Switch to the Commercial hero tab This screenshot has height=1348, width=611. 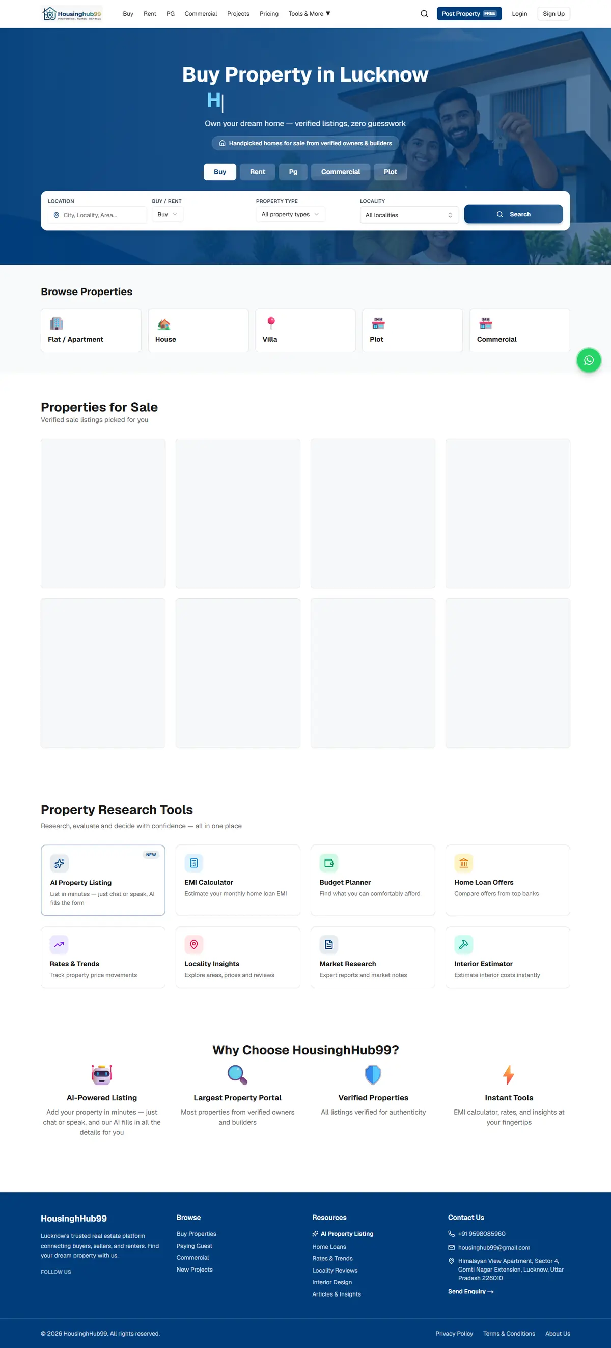[x=341, y=172]
